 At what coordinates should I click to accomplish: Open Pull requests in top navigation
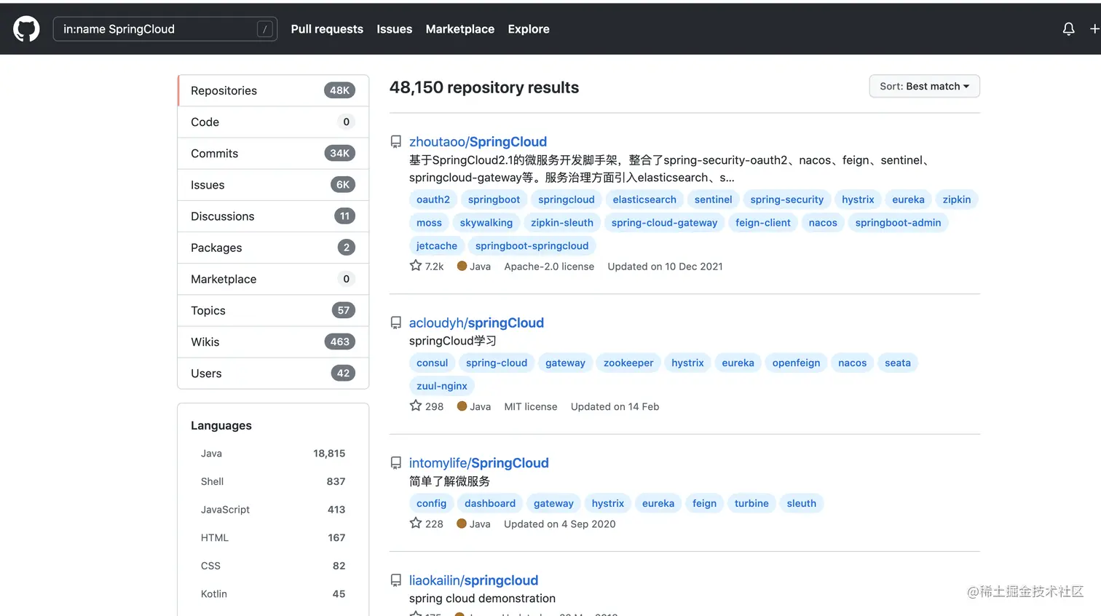[327, 29]
